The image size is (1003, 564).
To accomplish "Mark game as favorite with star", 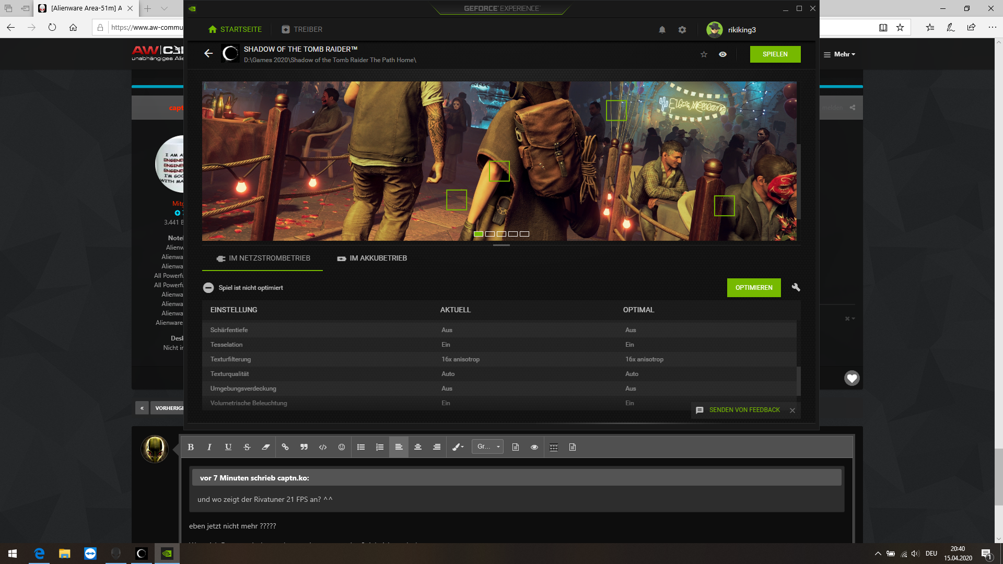I will pos(704,54).
